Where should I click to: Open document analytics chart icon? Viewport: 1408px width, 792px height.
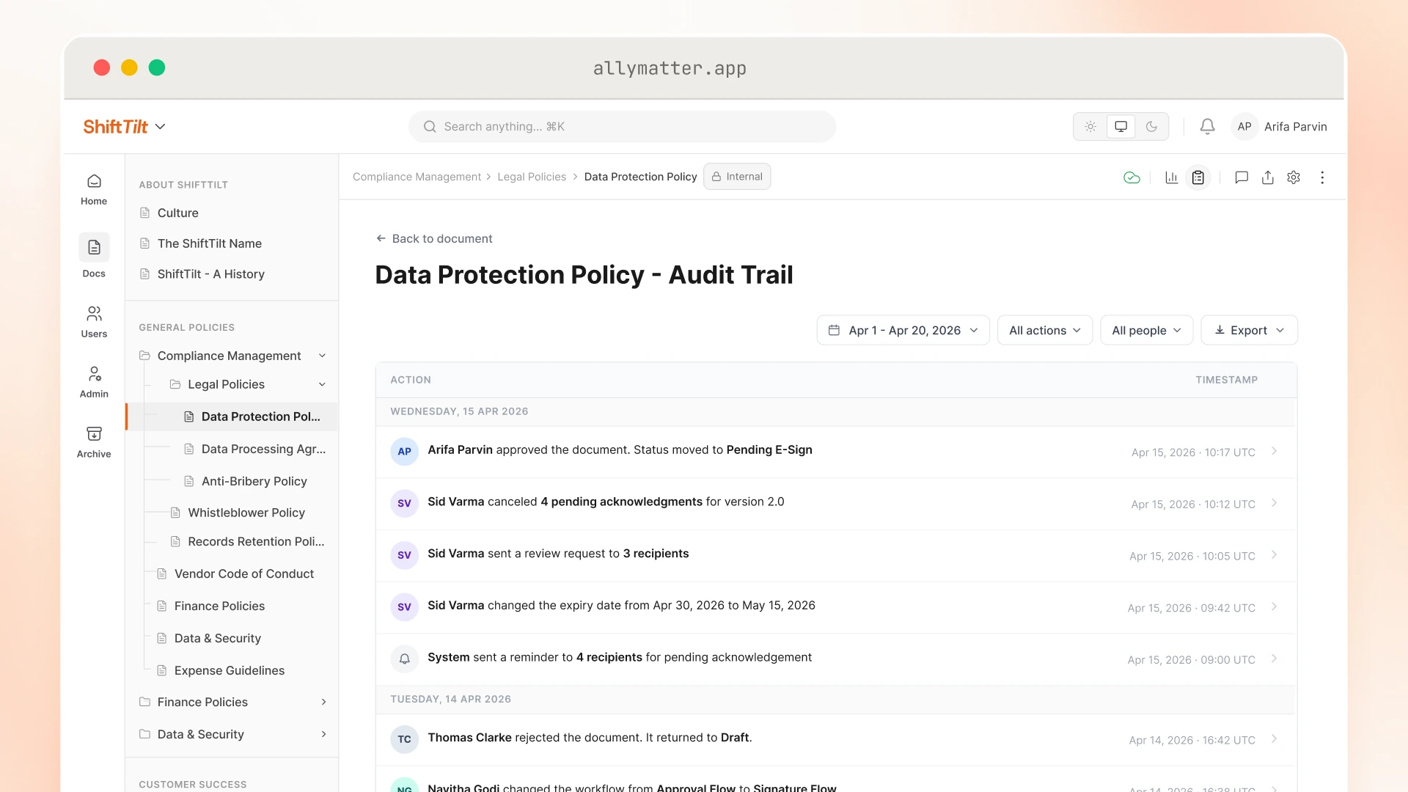1171,177
